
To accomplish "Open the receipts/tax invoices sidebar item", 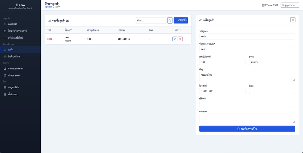I will pos(17,31).
